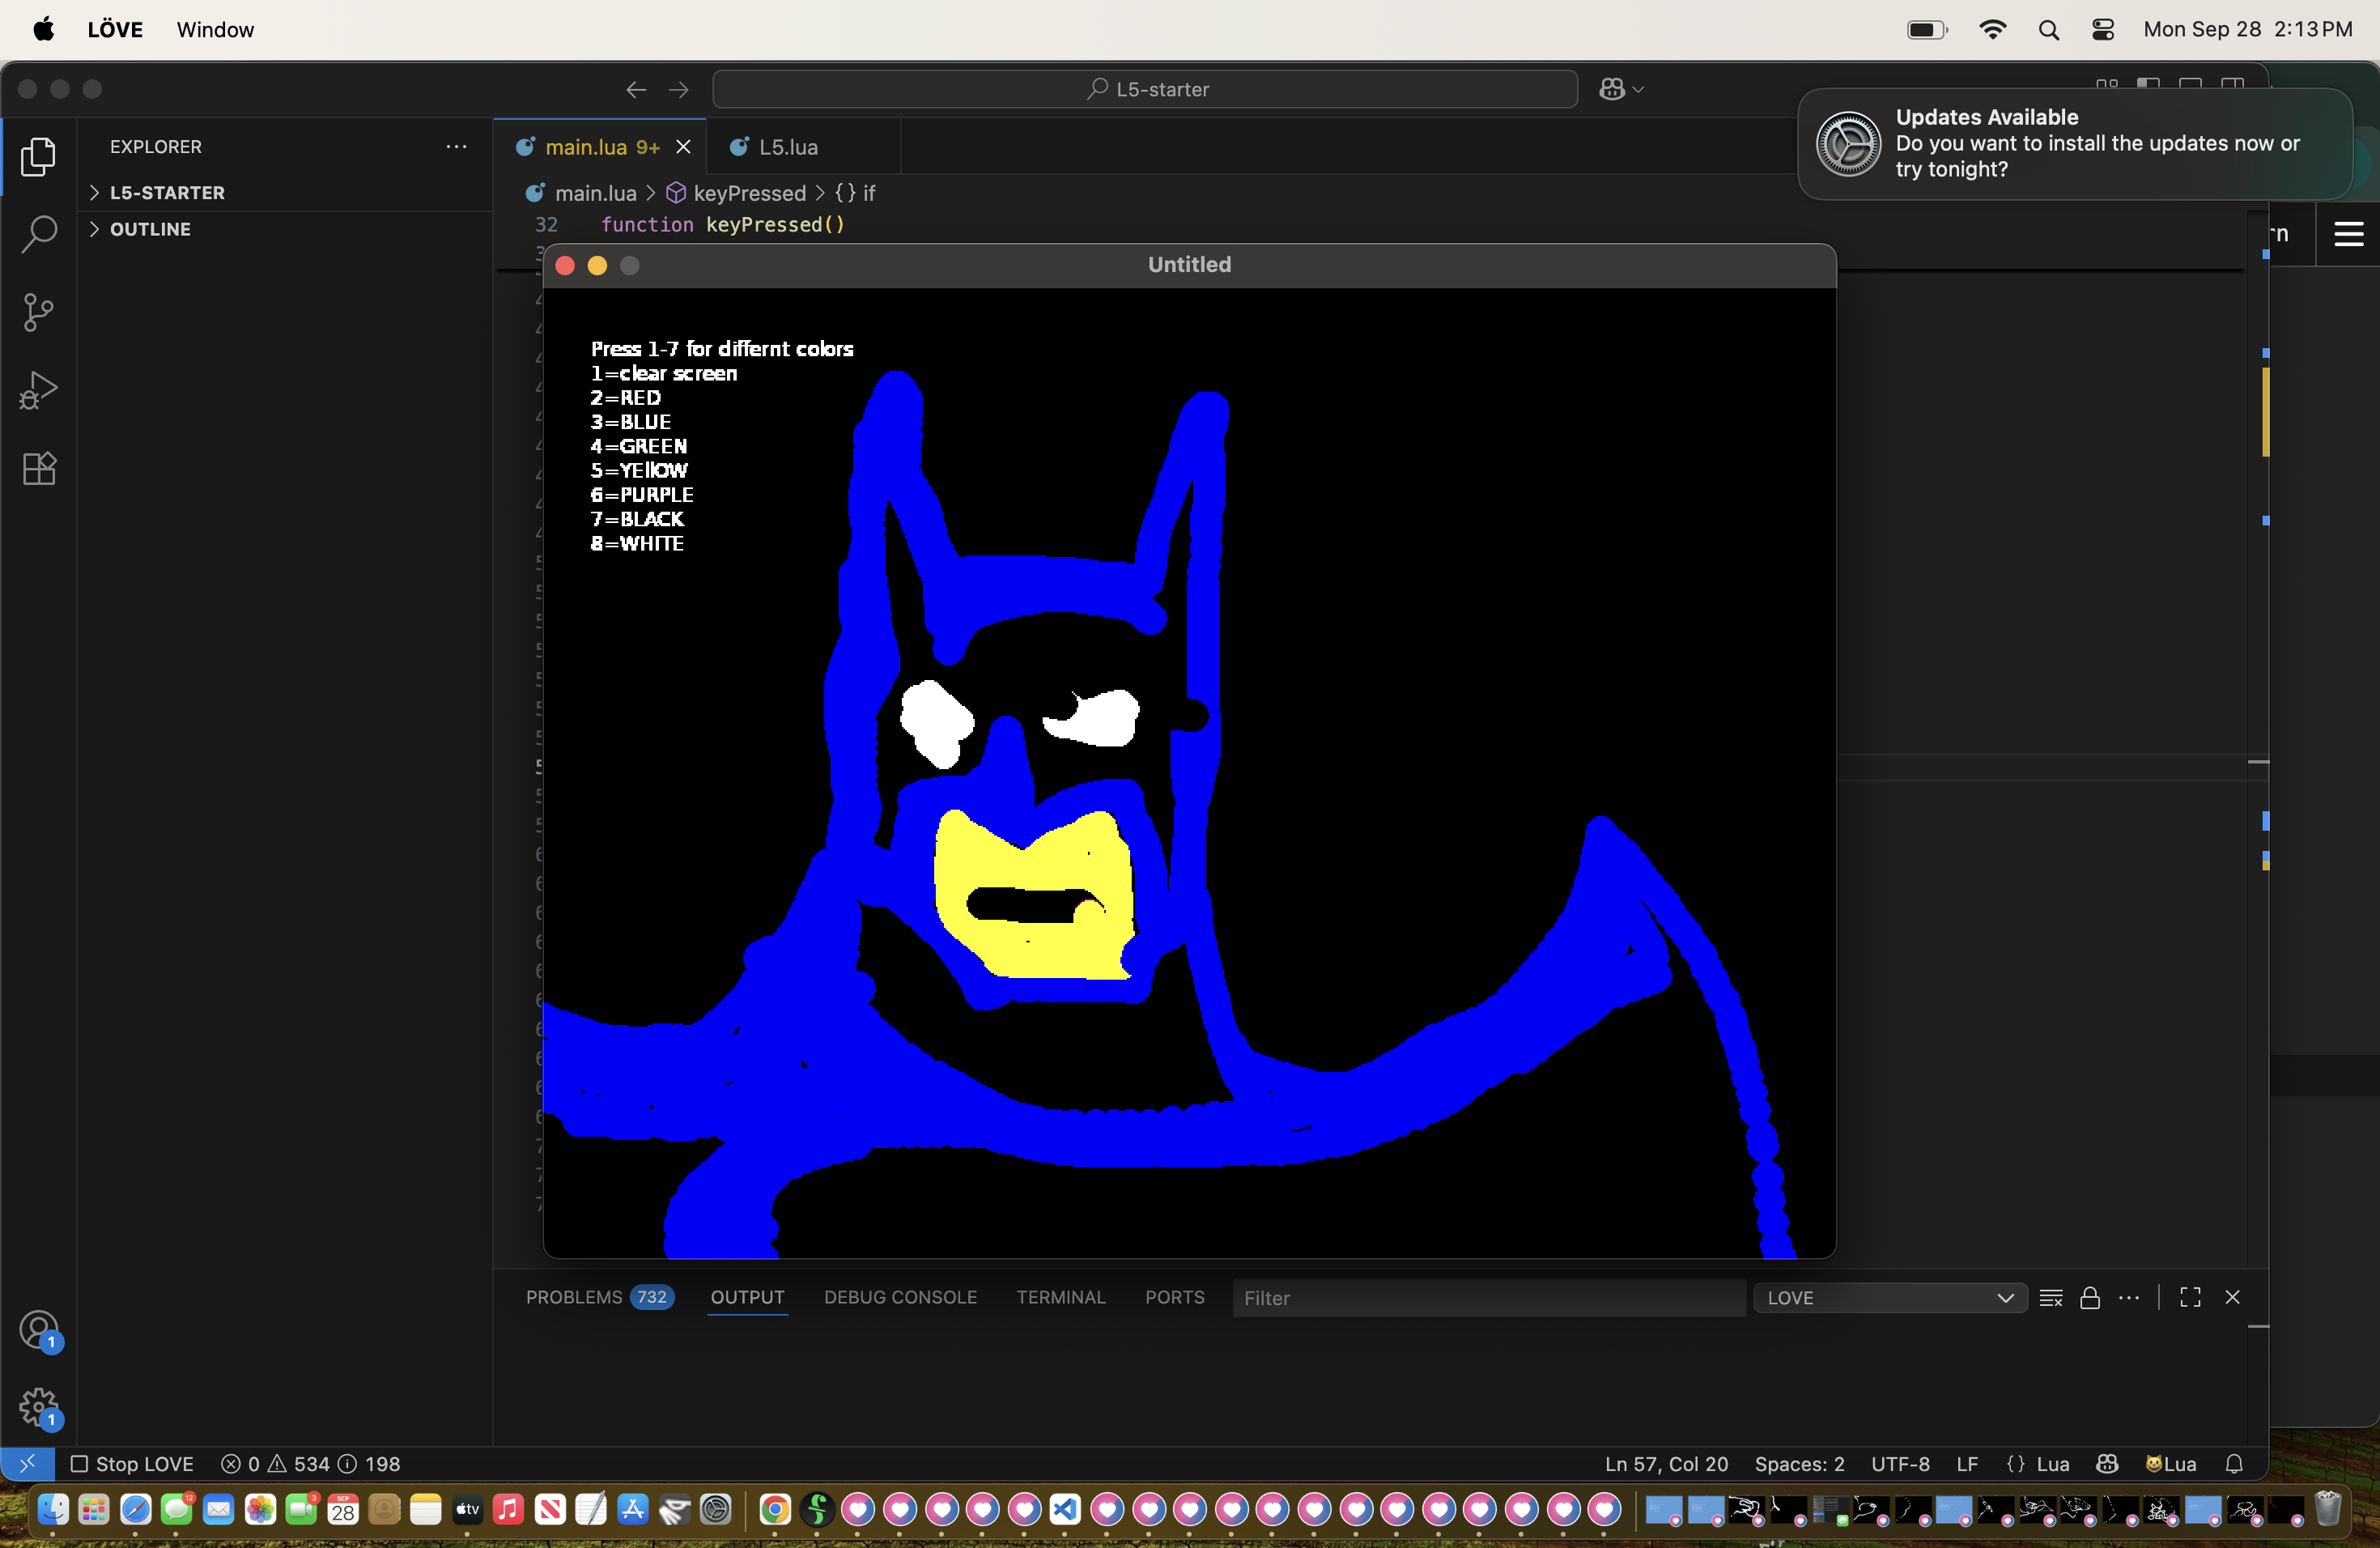Image resolution: width=2380 pixels, height=1548 pixels.
Task: Click the L5-starter command center search
Action: [1145, 89]
